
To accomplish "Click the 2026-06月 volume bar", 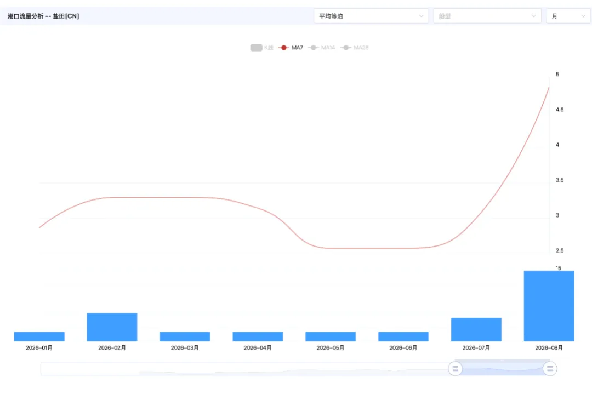I will pos(403,336).
